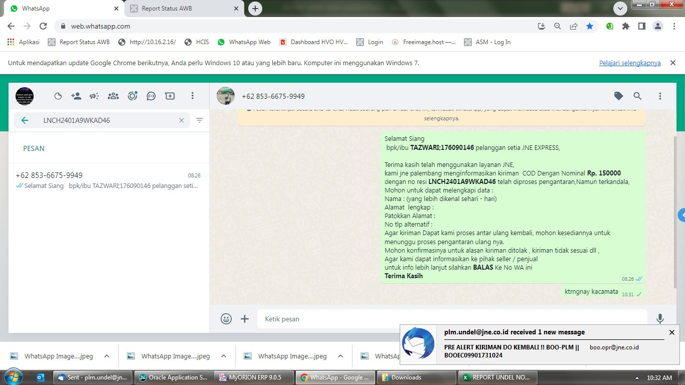Open the Status icon in WhatsApp header
This screenshot has width=685, height=385.
[x=58, y=96]
